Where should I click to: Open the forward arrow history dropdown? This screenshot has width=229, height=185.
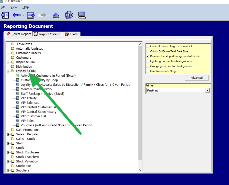pos(49,15)
